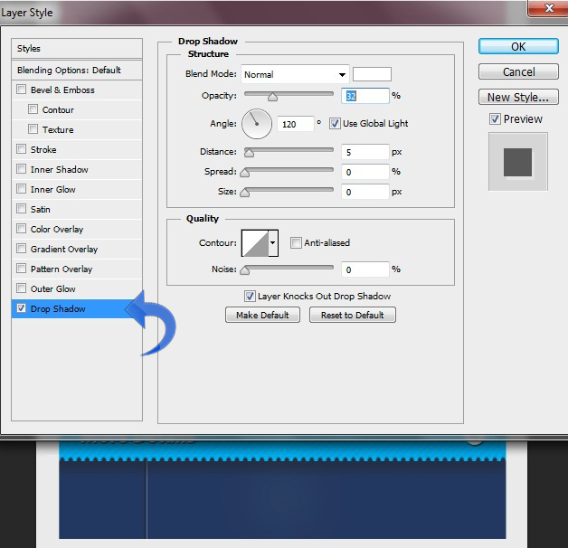Click the New Style... button

click(518, 97)
